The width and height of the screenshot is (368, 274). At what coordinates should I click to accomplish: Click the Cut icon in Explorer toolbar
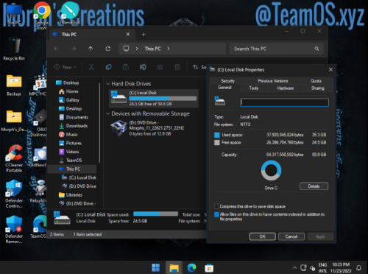point(91,67)
